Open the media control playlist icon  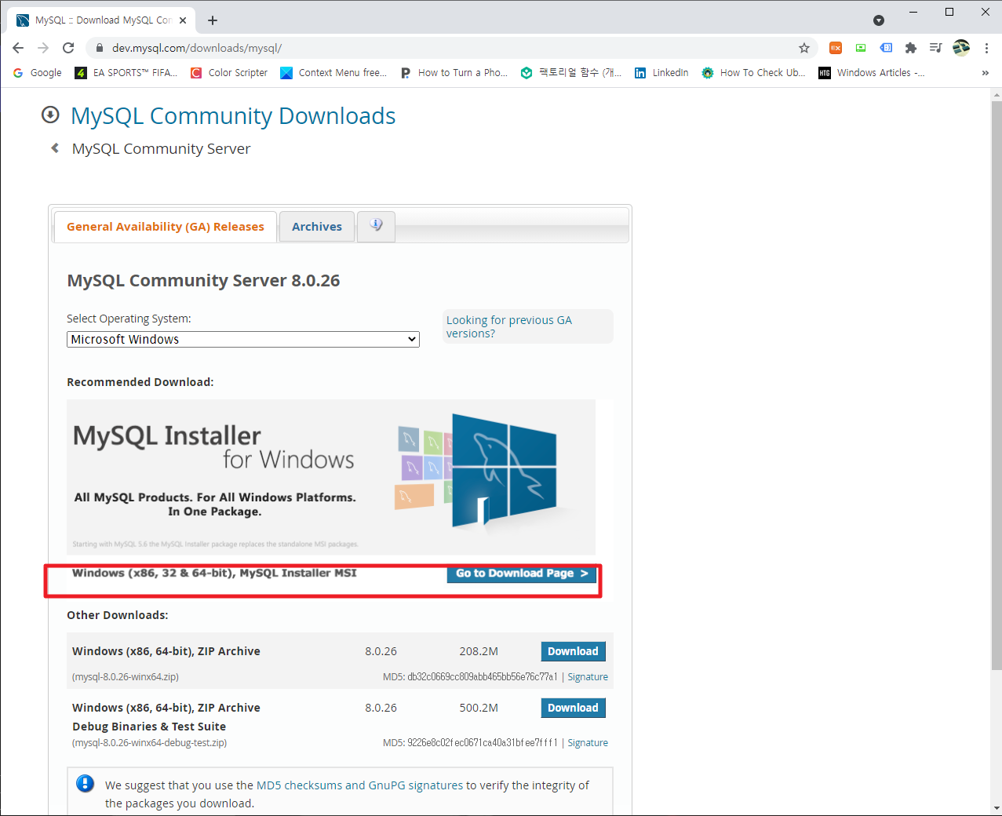(x=936, y=48)
